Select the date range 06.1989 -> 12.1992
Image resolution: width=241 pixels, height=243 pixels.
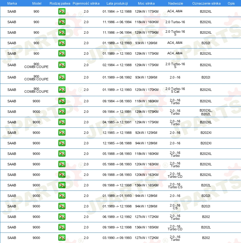[117, 217]
